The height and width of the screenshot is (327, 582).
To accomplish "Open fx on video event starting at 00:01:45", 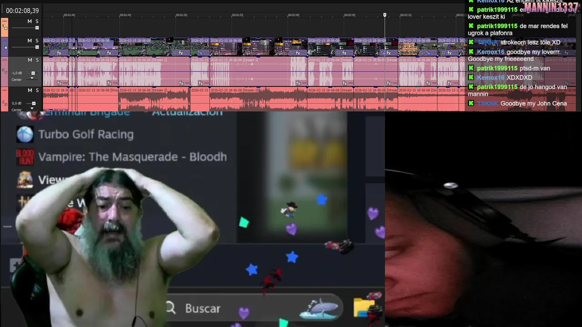I will [x=181, y=53].
